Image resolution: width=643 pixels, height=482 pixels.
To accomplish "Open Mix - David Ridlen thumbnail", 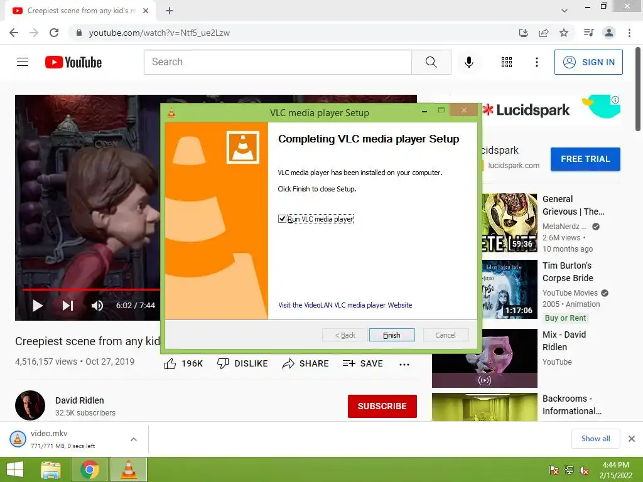I will (484, 358).
